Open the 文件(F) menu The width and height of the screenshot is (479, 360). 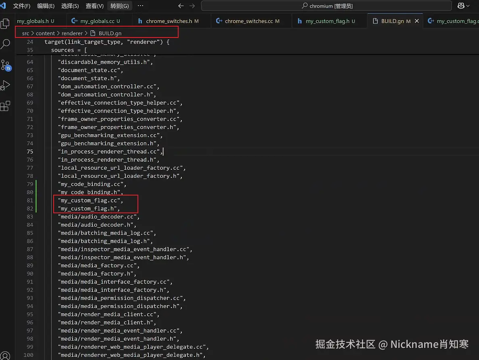(x=22, y=6)
